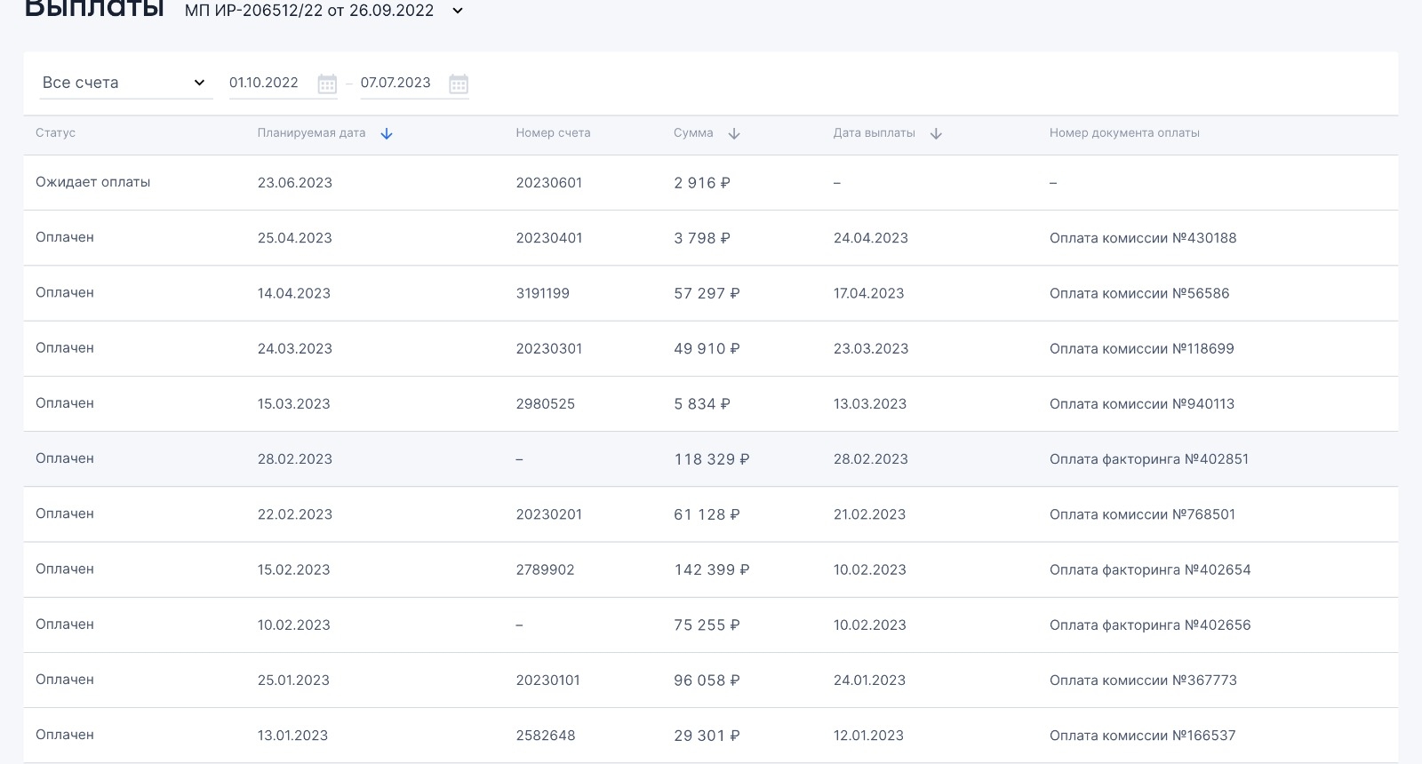1422x764 pixels.
Task: Open the end date calendar picker icon
Action: [x=459, y=84]
